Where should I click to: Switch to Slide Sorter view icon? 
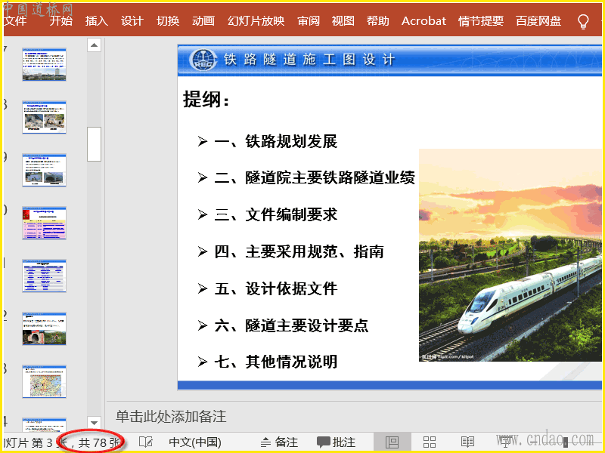coord(429,442)
